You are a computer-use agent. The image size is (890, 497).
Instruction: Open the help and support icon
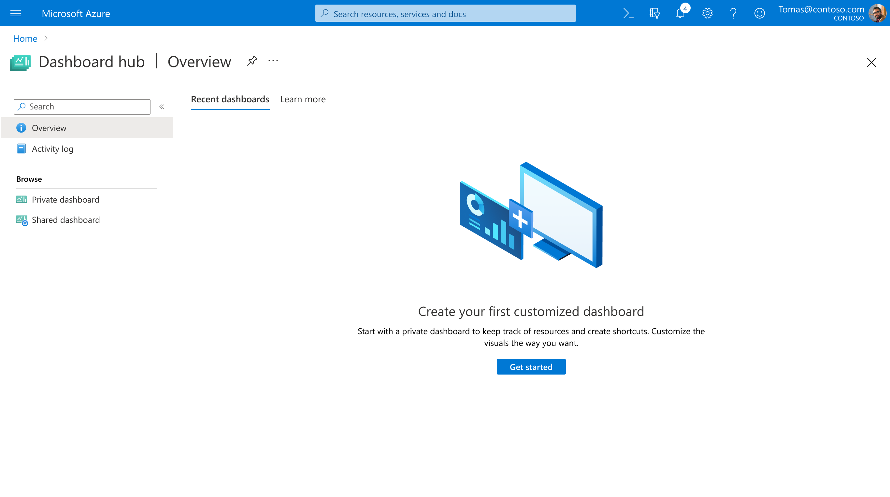point(733,13)
